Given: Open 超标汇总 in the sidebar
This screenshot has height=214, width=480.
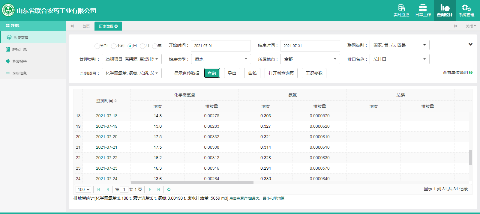Looking at the screenshot, I should pyautogui.click(x=19, y=49).
